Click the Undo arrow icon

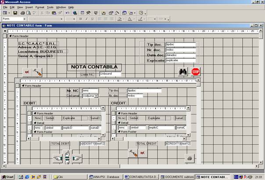point(68,13)
